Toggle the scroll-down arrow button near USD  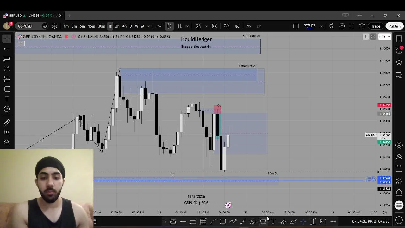pyautogui.click(x=365, y=37)
